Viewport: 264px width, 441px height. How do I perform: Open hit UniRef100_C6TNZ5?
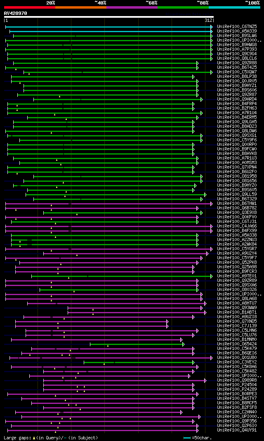pyautogui.click(x=237, y=27)
